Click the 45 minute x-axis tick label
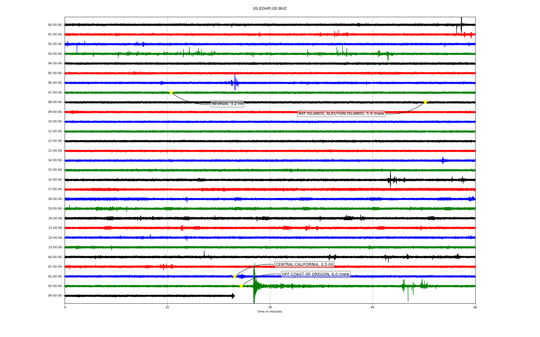The height and width of the screenshot is (337, 540). 373,307
